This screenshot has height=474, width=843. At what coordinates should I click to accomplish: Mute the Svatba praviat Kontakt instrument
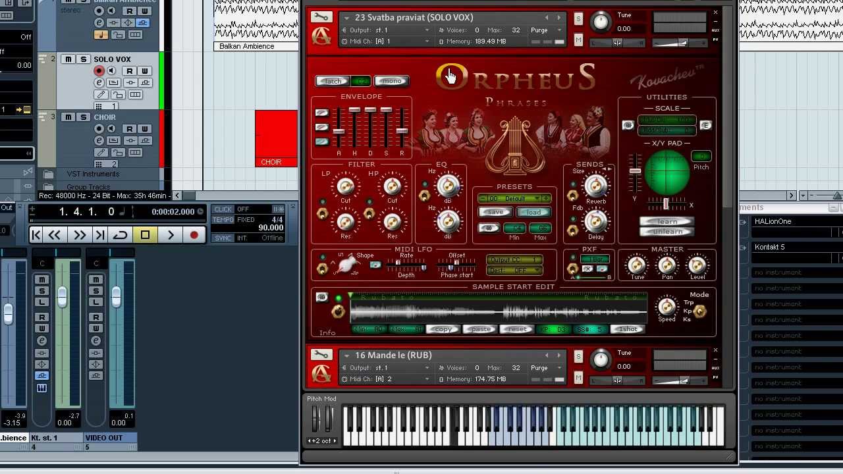[x=578, y=40]
